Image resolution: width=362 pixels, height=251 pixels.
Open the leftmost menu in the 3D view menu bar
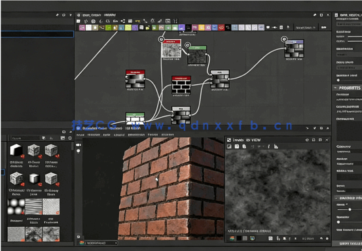[x=80, y=135]
